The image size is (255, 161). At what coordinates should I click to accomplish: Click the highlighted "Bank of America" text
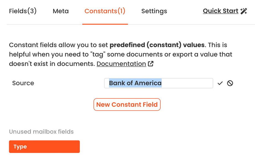[x=135, y=83]
